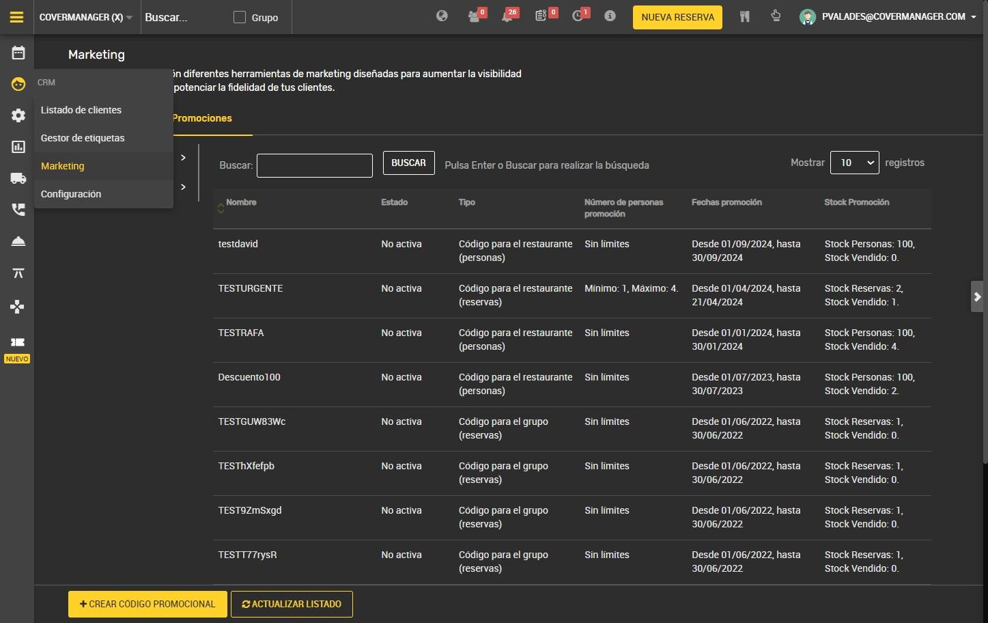The height and width of the screenshot is (623, 988).
Task: Expand the COVERMANAGER (X) restaurant selector
Action: click(86, 17)
